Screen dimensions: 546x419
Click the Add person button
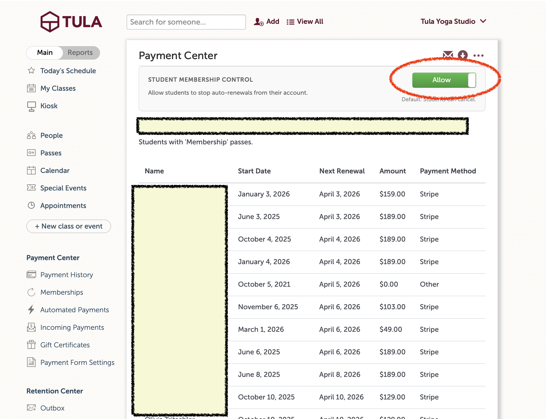(x=266, y=22)
